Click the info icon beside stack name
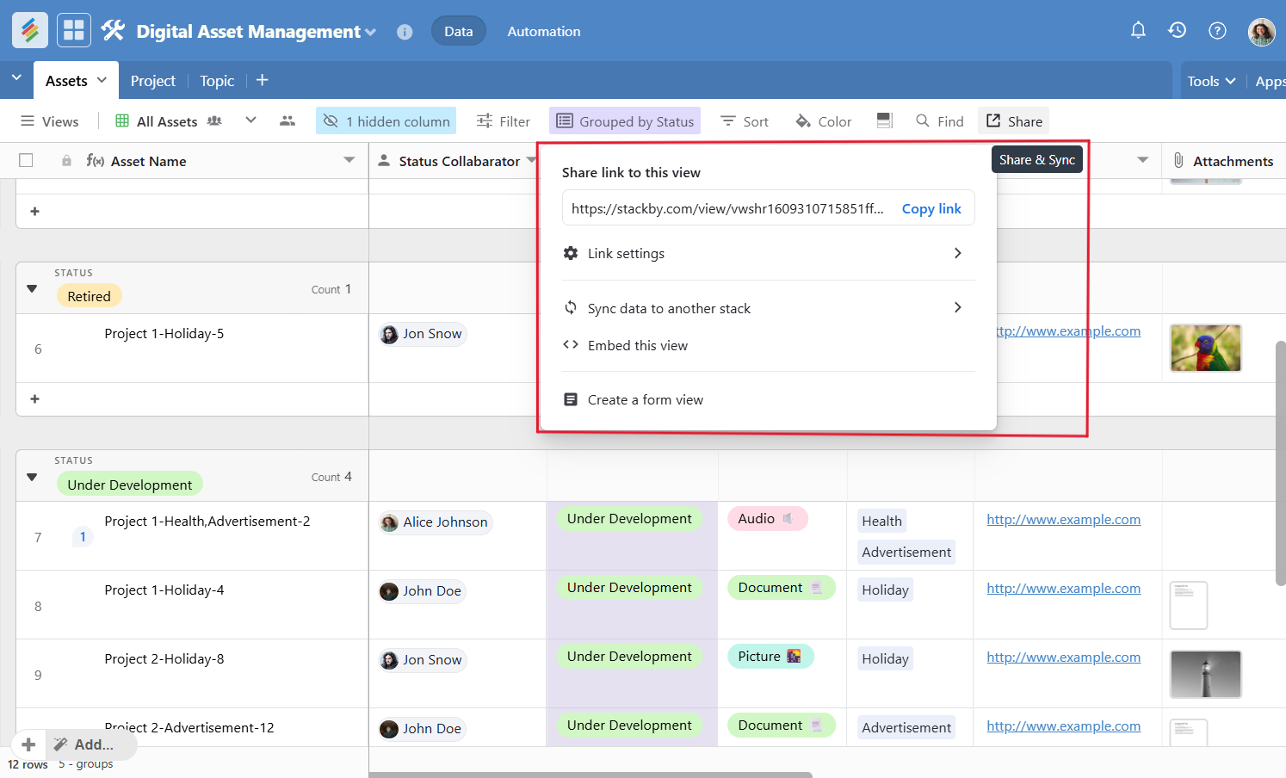The height and width of the screenshot is (778, 1286). tap(405, 32)
